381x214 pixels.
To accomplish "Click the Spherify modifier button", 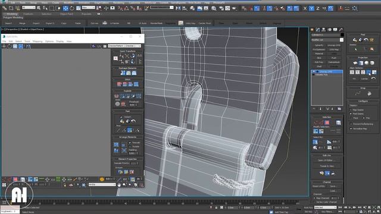I will pyautogui.click(x=319, y=45).
